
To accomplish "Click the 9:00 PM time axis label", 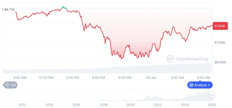I will point(125,78).
